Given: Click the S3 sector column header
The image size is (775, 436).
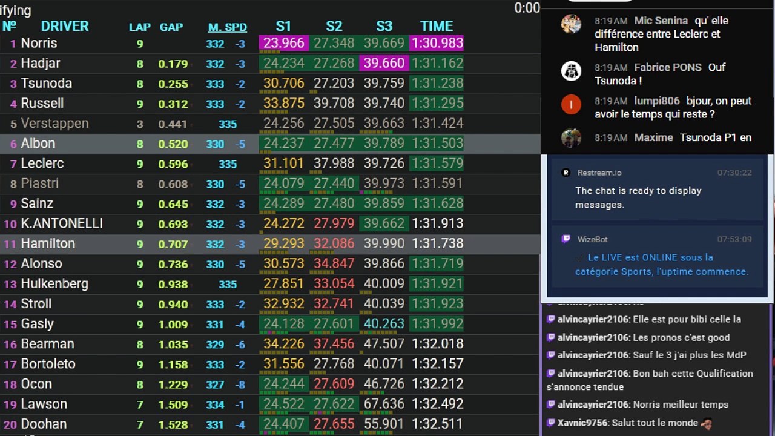Looking at the screenshot, I should tap(384, 26).
